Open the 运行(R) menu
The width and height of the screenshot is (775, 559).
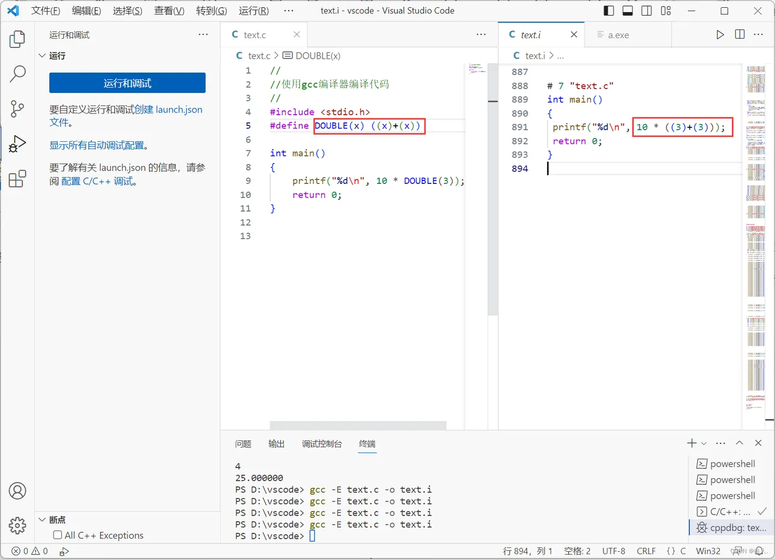(254, 11)
